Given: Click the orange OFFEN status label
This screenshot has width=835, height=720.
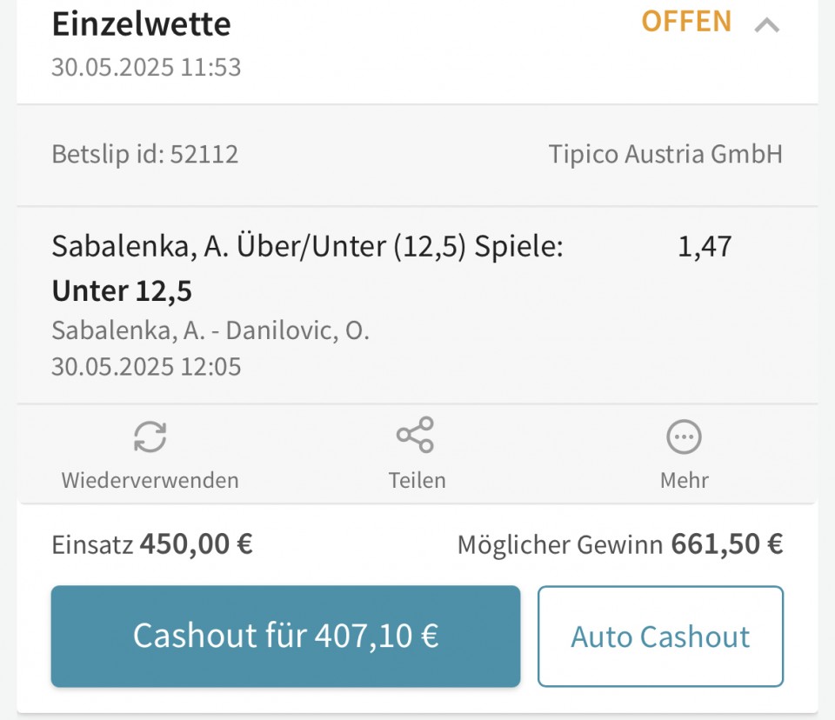Looking at the screenshot, I should [686, 22].
